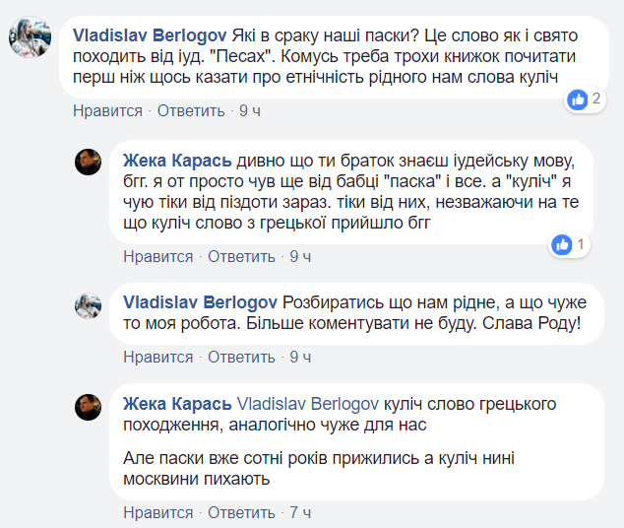Click the like reaction icon showing 2 likes
Screen dimensions: 624x528
[x=579, y=99]
